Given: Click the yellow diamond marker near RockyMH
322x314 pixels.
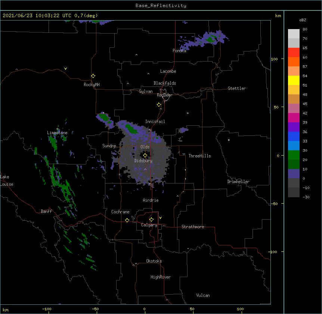Looking at the screenshot, I should (93, 76).
